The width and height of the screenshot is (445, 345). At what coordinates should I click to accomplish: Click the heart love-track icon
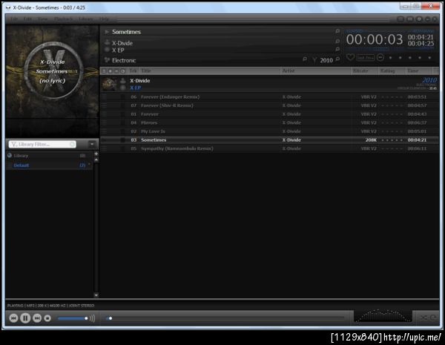click(350, 57)
